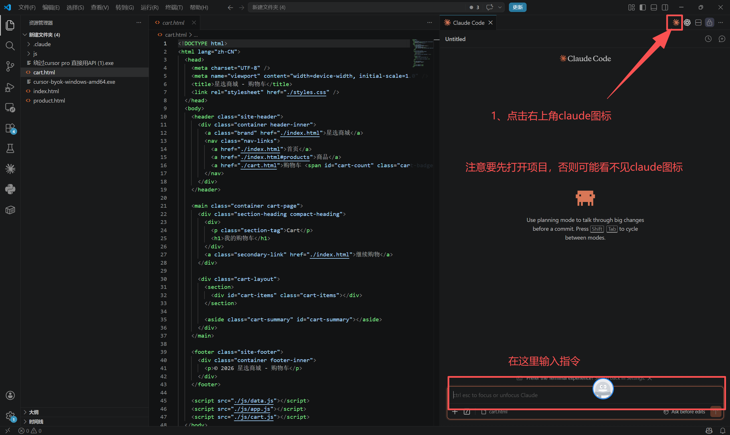Open the Containers cube view in activity bar
Image resolution: width=730 pixels, height=435 pixels.
[10, 210]
